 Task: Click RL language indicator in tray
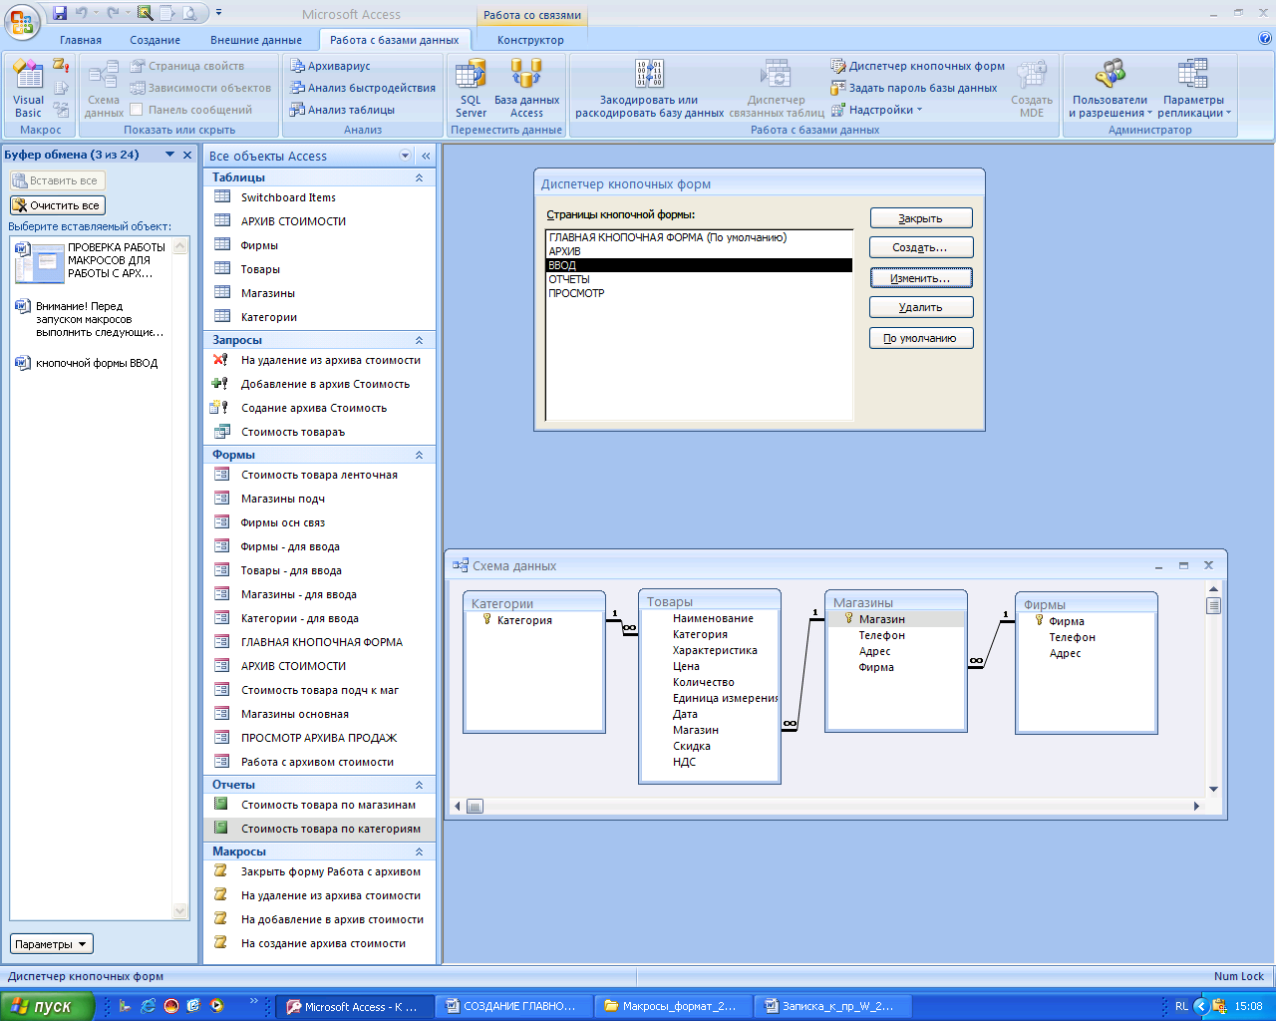click(1181, 1006)
